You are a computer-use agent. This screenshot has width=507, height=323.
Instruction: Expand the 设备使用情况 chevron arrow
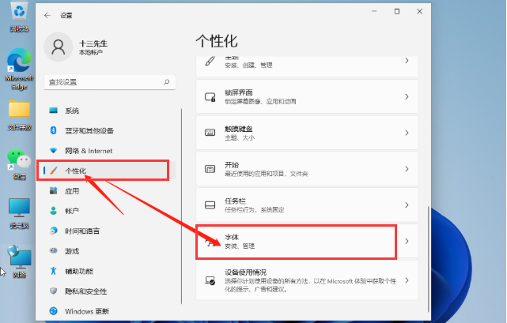407,280
